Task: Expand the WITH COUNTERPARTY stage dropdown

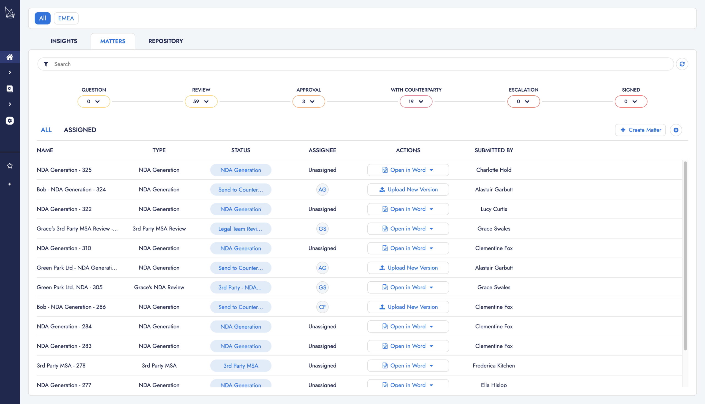Action: [416, 101]
